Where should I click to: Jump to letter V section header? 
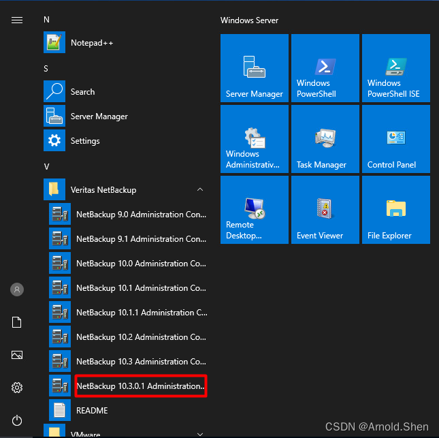pyautogui.click(x=46, y=167)
